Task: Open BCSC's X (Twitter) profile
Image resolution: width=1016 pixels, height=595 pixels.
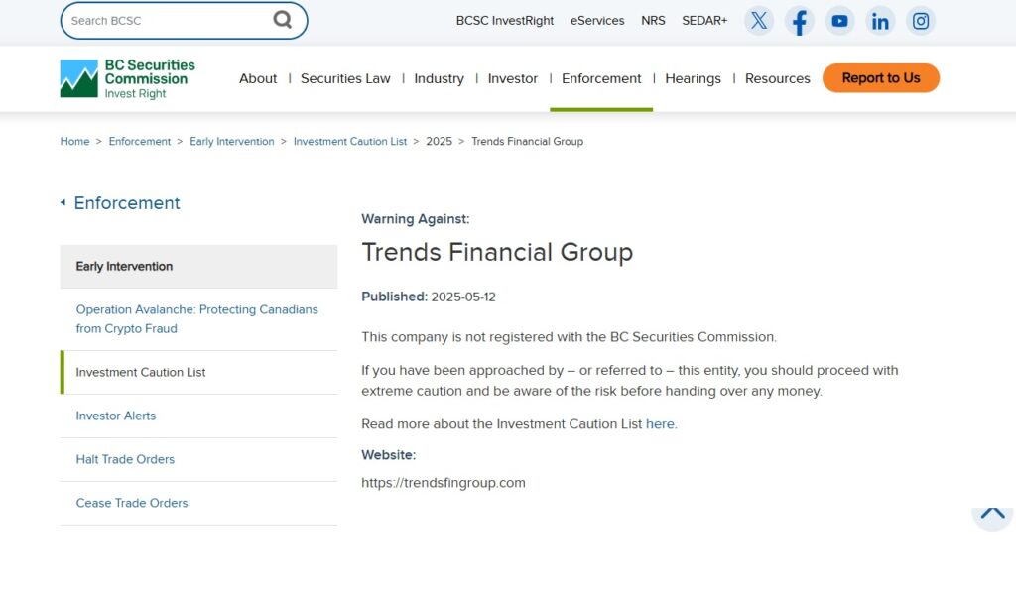Action: [x=759, y=20]
